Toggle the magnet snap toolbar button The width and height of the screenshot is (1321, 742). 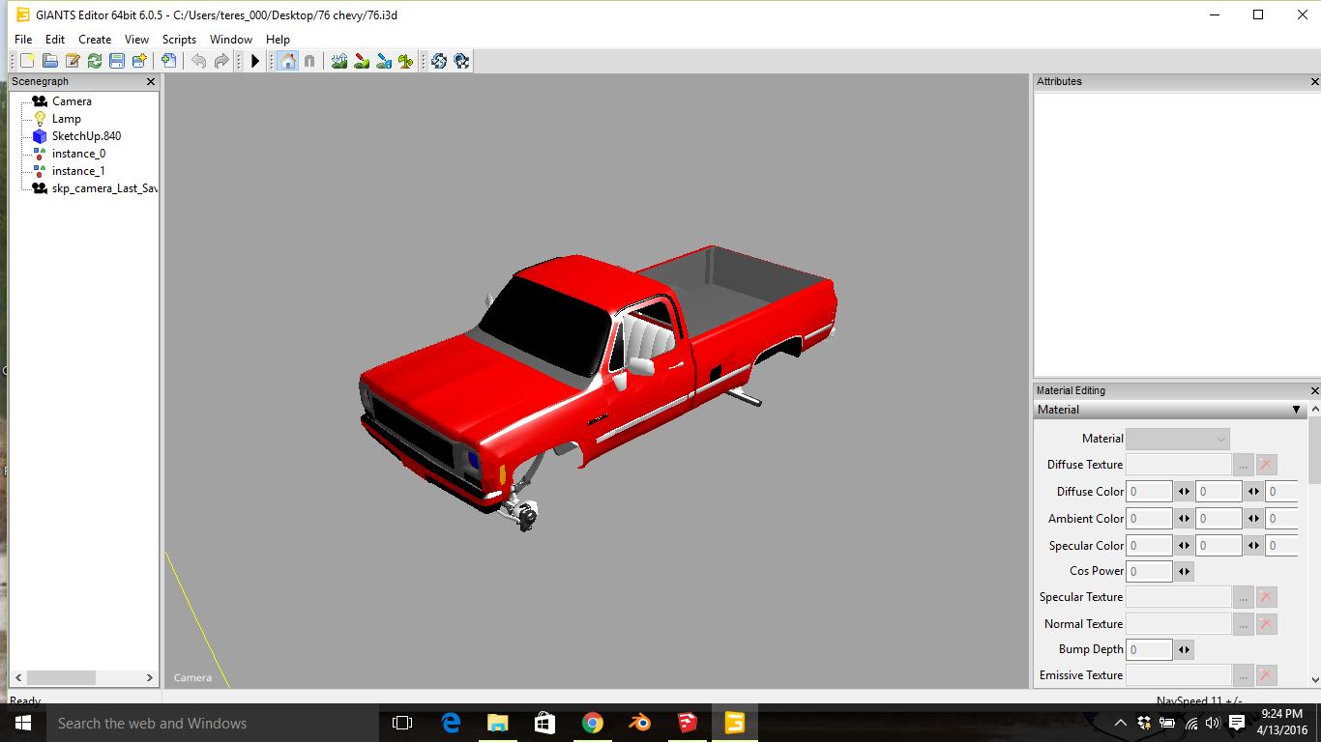pyautogui.click(x=309, y=61)
